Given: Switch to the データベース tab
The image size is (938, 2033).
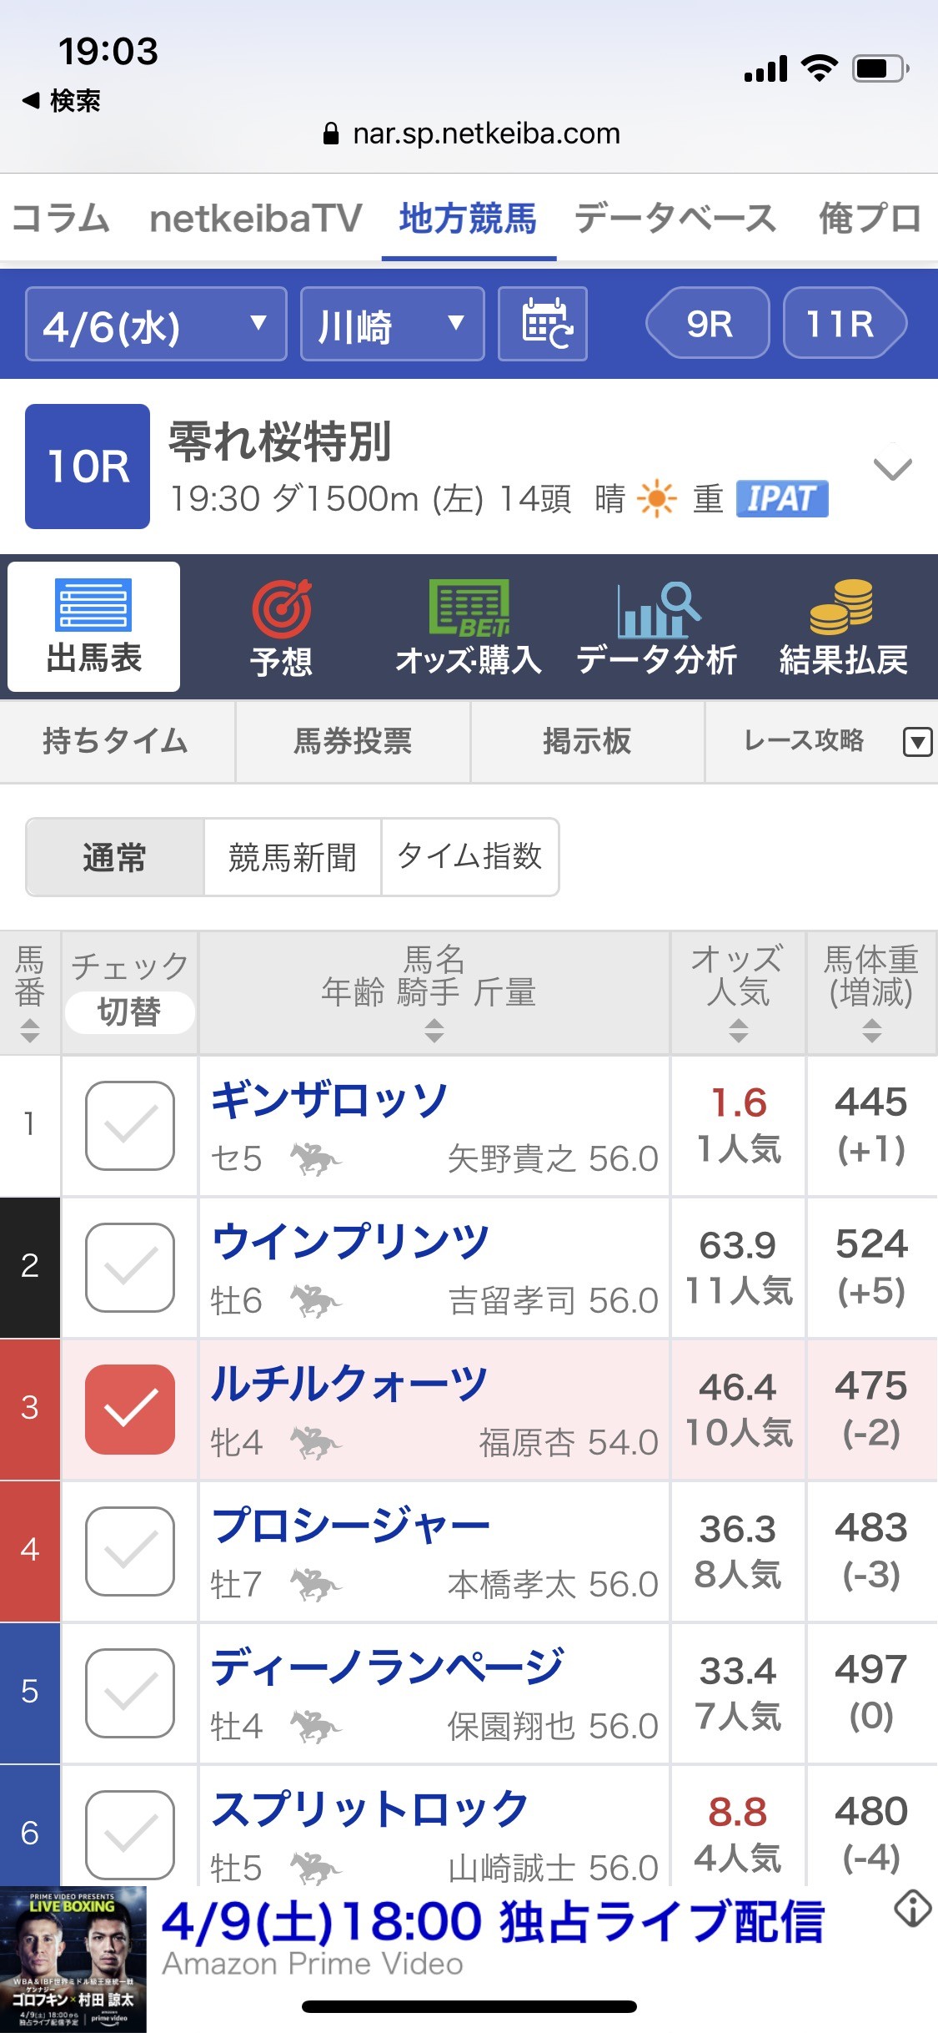Looking at the screenshot, I should pyautogui.click(x=675, y=219).
